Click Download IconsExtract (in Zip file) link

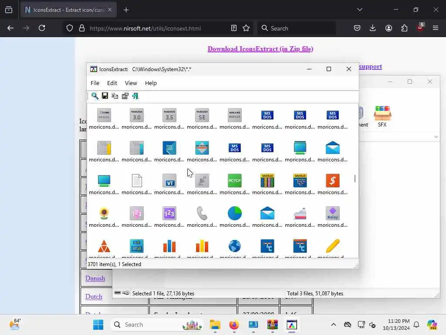tap(260, 49)
